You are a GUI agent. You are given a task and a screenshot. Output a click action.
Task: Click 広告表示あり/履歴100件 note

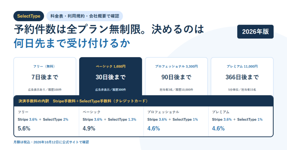(45, 90)
